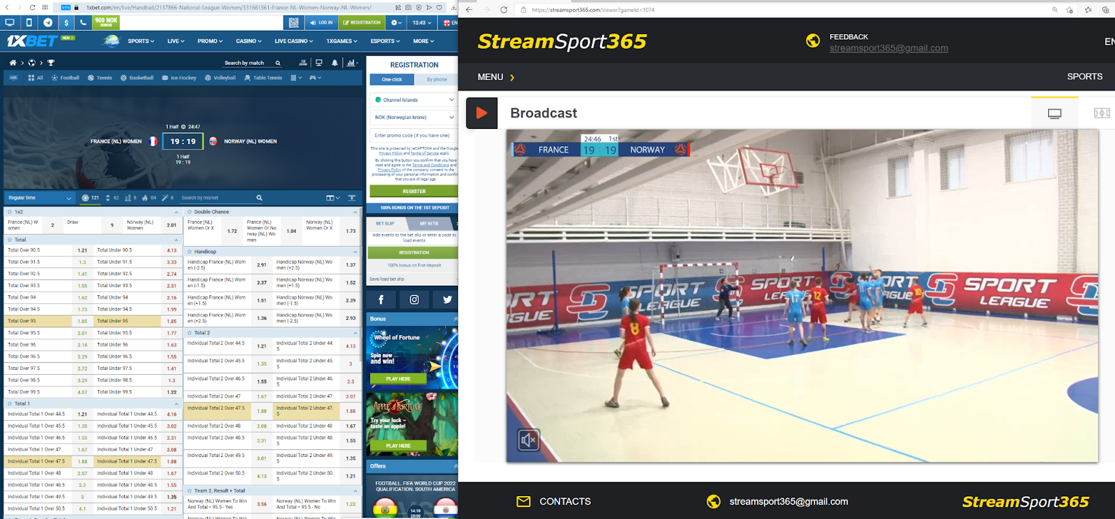
Task: Reload the 1xBet browser page
Action: pyautogui.click(x=32, y=8)
